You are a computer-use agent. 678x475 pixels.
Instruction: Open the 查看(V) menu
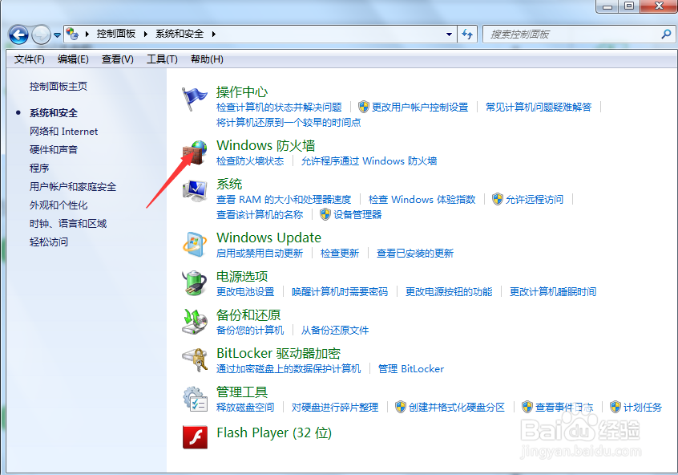pos(118,59)
